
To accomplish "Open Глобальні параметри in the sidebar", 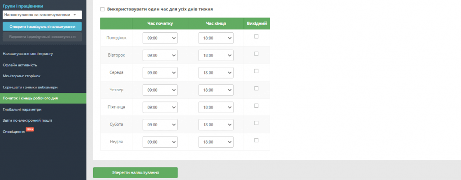I will coord(22,109).
